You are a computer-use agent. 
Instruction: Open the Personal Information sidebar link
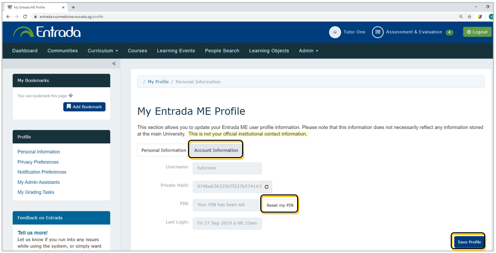[38, 152]
